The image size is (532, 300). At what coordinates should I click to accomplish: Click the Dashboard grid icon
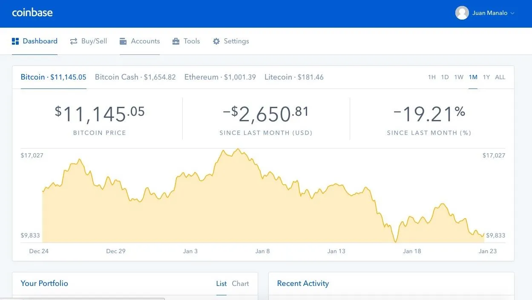(15, 41)
